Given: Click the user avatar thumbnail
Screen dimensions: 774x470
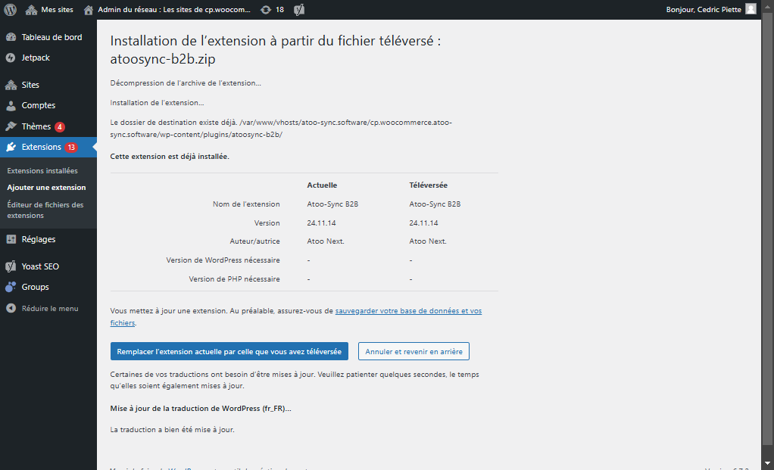Looking at the screenshot, I should (x=751, y=9).
